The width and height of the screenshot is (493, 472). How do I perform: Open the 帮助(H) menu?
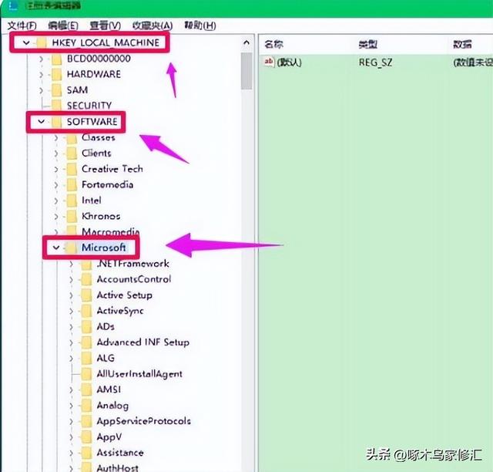pos(200,25)
